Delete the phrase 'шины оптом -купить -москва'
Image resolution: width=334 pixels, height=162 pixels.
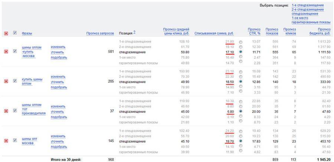tap(6, 52)
